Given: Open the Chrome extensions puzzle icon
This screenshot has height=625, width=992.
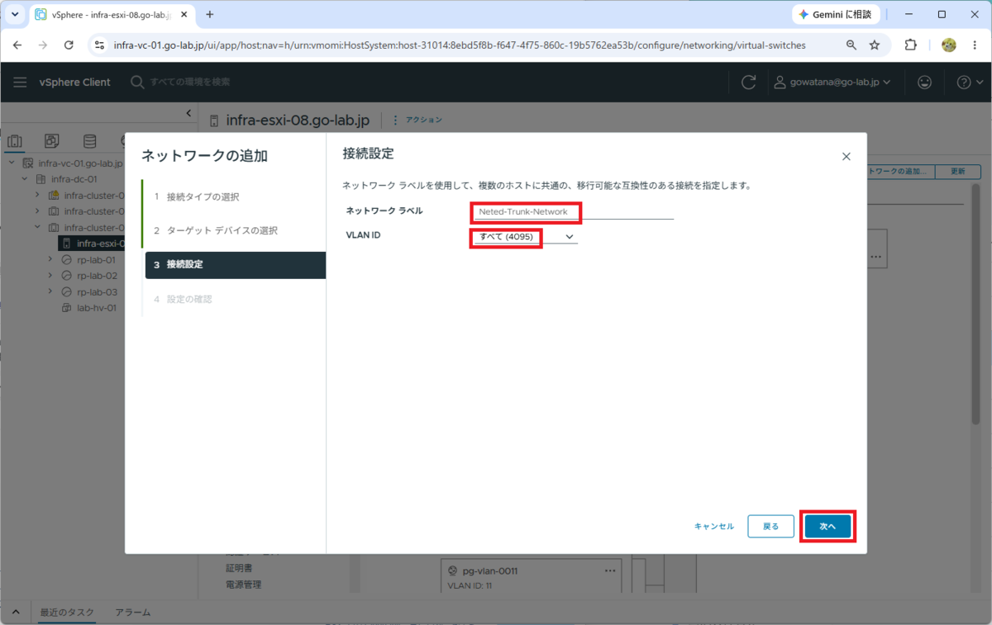Looking at the screenshot, I should (911, 45).
